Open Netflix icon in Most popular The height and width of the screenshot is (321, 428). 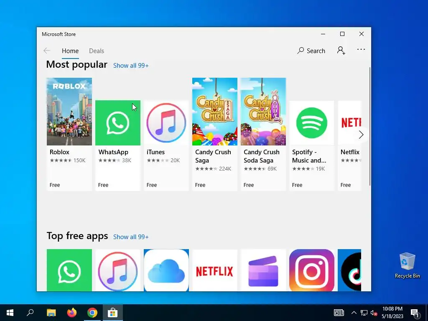[349, 123]
